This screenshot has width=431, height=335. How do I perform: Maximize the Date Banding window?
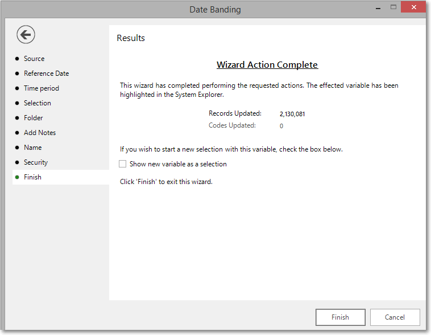(393, 7)
